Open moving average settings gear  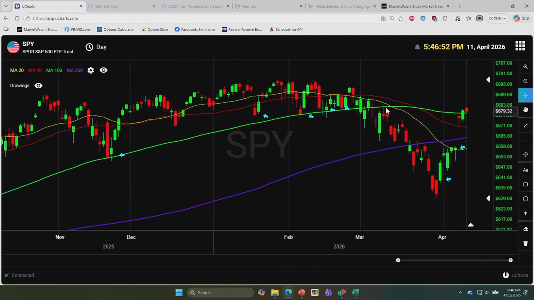(x=91, y=70)
